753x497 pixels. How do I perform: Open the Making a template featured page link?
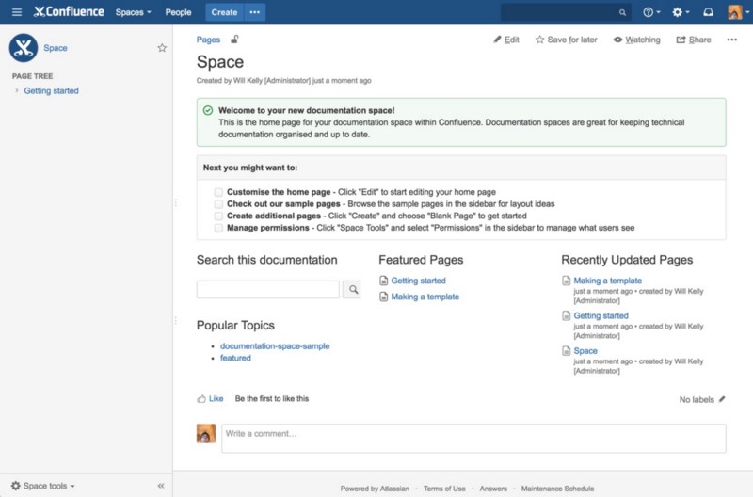(425, 297)
